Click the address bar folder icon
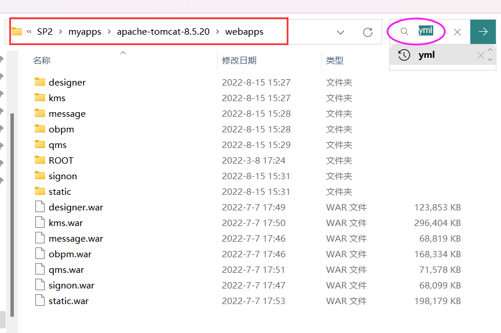Screen dimensions: 501x333 [x=17, y=31]
